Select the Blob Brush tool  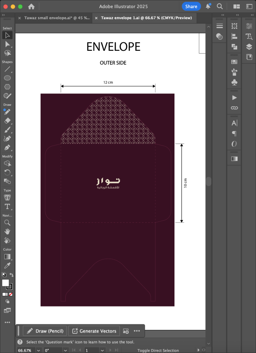click(x=7, y=96)
